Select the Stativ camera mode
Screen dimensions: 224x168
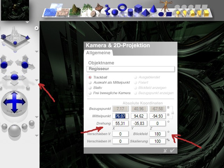[90, 88]
